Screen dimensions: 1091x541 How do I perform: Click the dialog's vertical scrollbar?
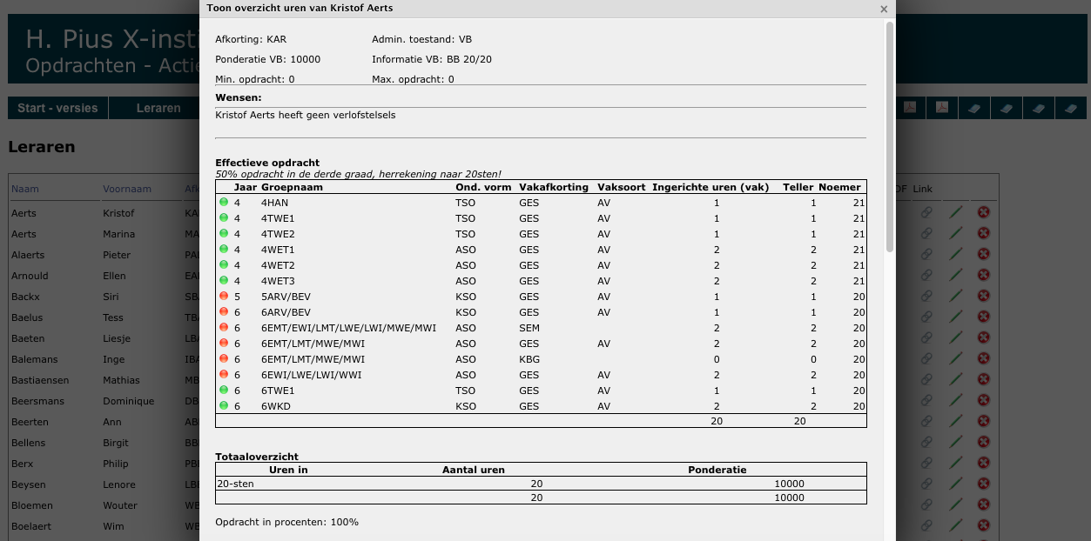(x=889, y=137)
